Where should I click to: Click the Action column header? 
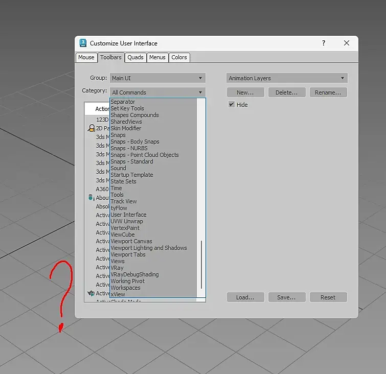click(x=97, y=109)
